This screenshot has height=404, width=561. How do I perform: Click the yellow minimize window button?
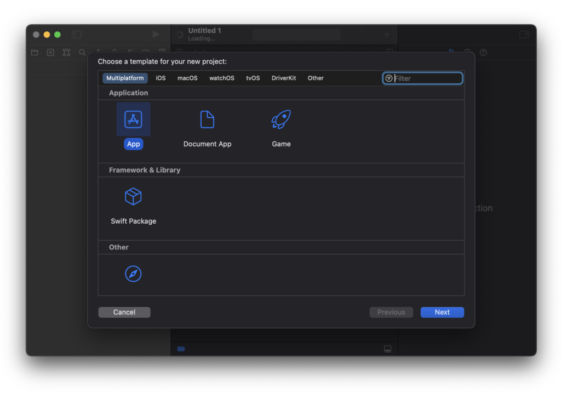click(x=47, y=35)
